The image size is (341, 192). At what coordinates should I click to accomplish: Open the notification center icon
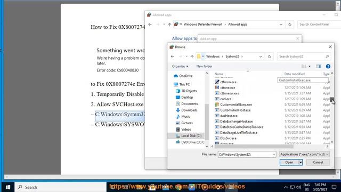(334, 187)
